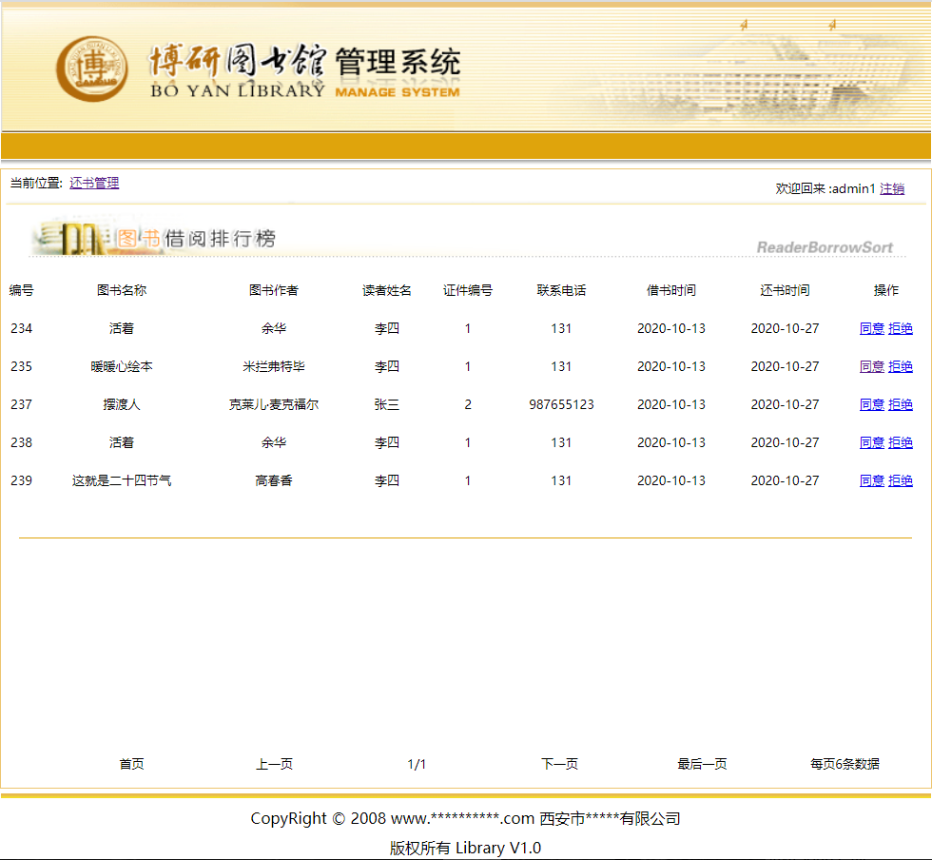
Task: Click the 图书作者 column header
Action: (x=274, y=290)
